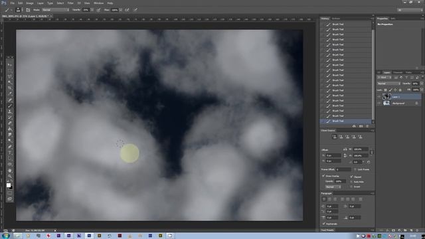
Task: Open brush Mode dropdown in options bar
Action: pos(56,10)
